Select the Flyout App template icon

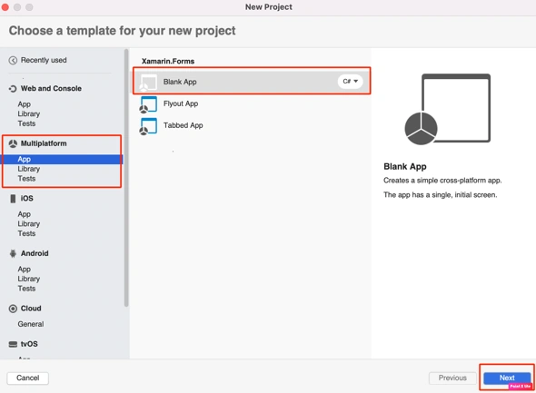click(x=148, y=104)
